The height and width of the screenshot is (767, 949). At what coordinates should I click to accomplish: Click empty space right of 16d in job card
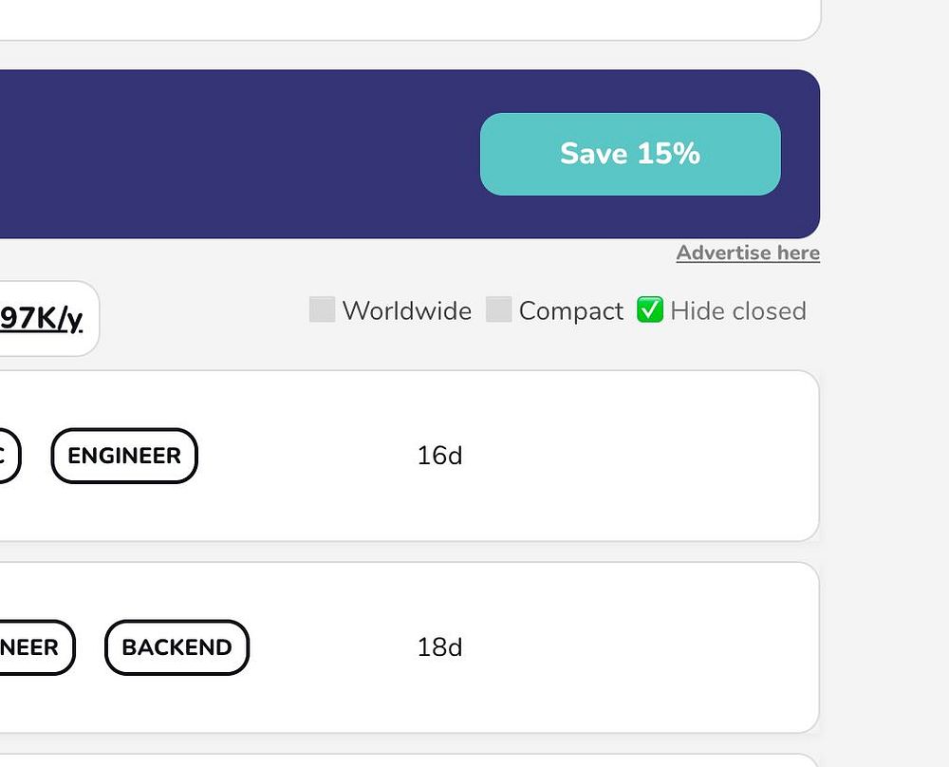click(645, 456)
